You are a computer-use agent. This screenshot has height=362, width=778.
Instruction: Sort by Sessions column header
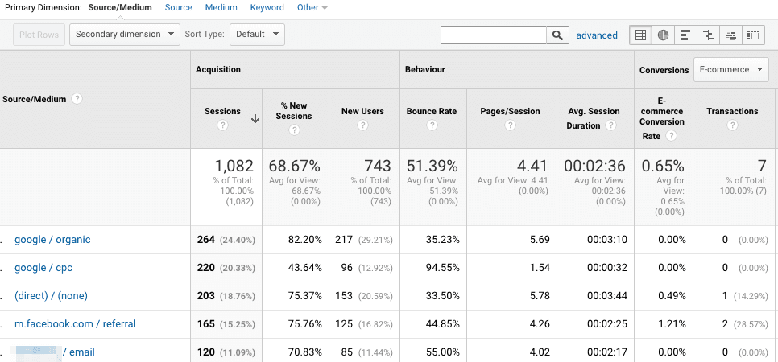coord(222,112)
